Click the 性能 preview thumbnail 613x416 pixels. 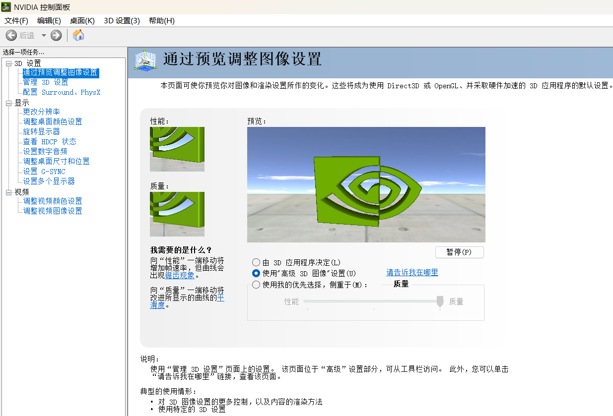point(177,149)
